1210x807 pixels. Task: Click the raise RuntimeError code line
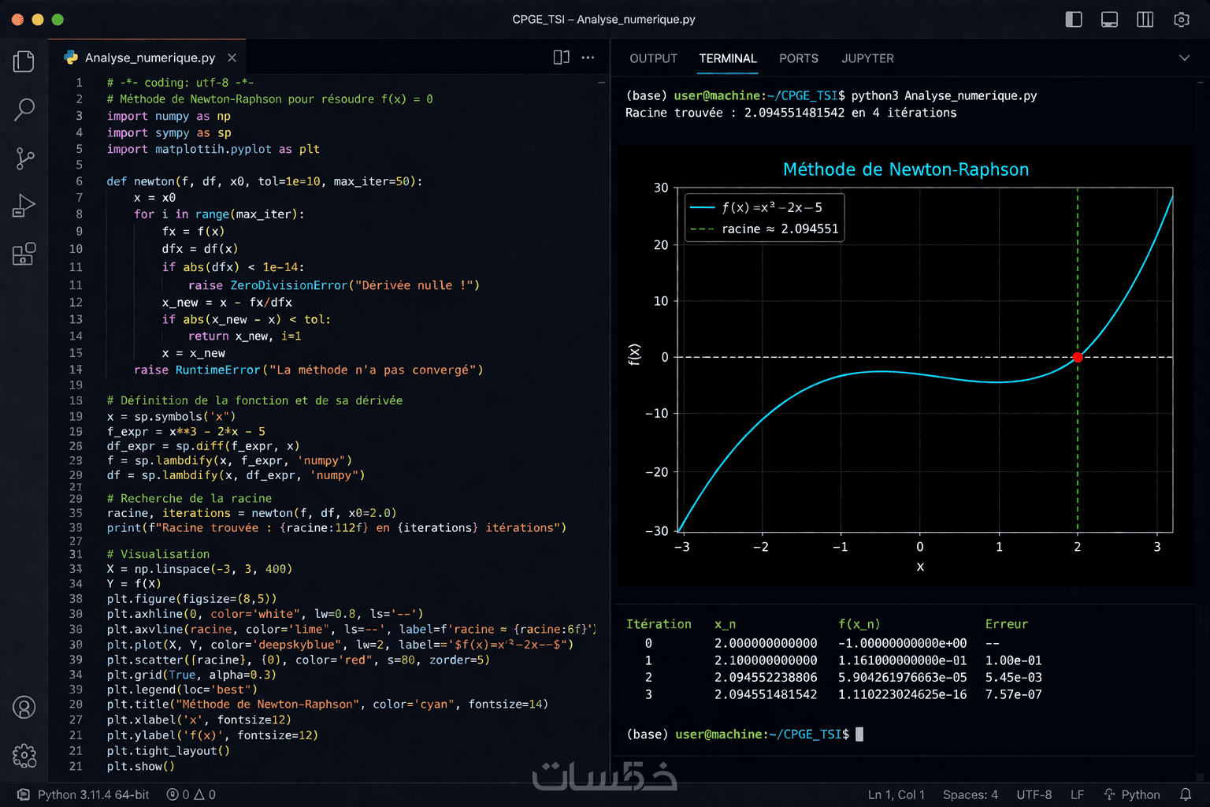coord(309,370)
